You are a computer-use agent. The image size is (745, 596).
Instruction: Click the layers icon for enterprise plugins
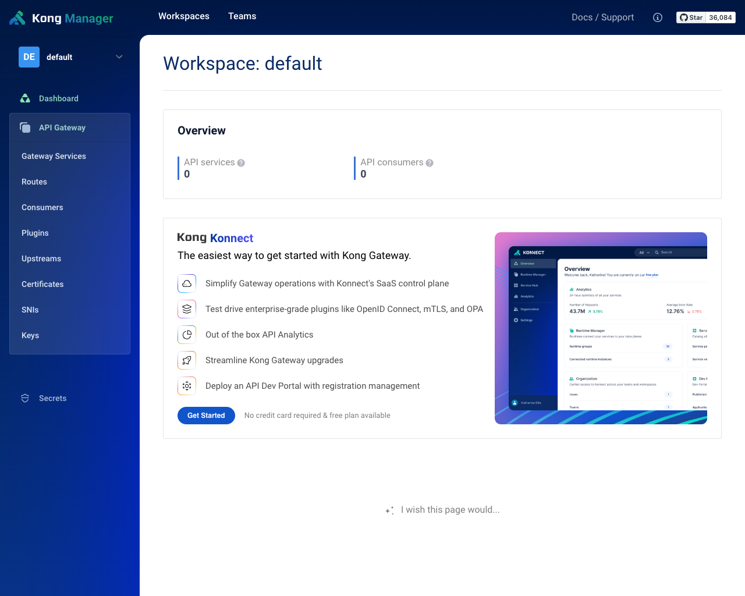(187, 309)
